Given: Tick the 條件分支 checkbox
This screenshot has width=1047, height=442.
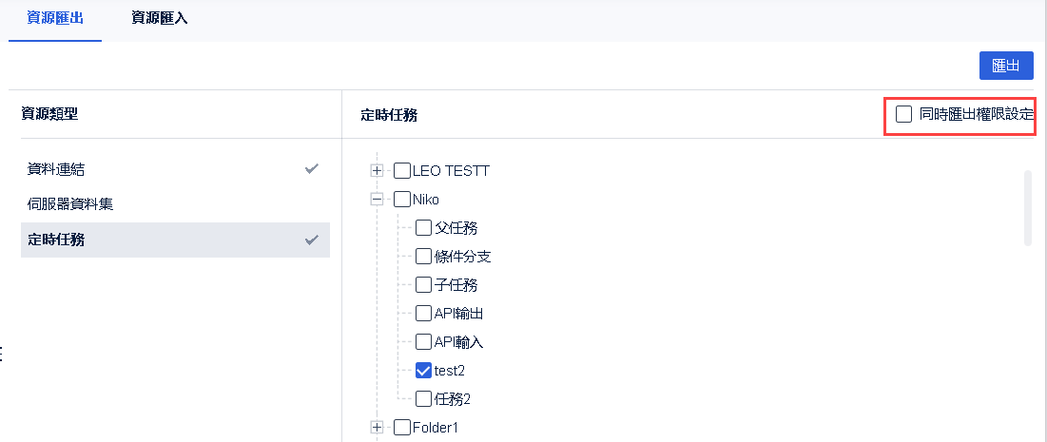Looking at the screenshot, I should [424, 257].
